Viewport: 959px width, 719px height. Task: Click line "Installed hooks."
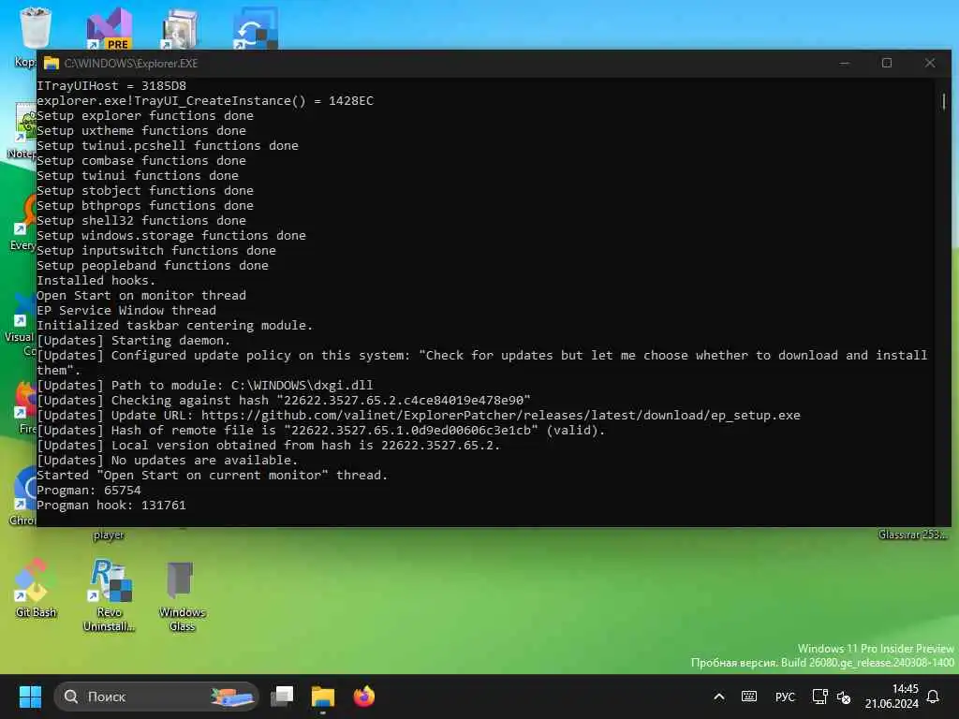pos(96,280)
